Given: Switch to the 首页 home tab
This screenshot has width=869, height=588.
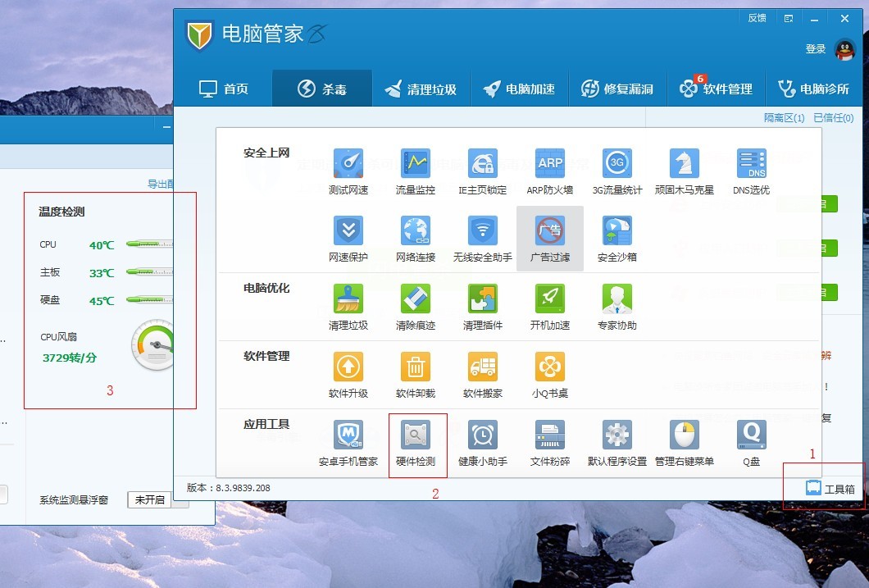Looking at the screenshot, I should point(223,89).
